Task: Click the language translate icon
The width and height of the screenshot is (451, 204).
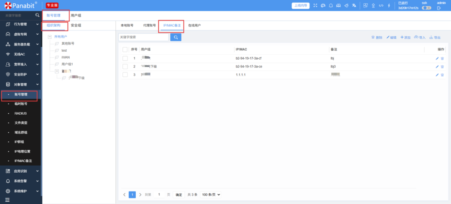Action: pos(355,5)
